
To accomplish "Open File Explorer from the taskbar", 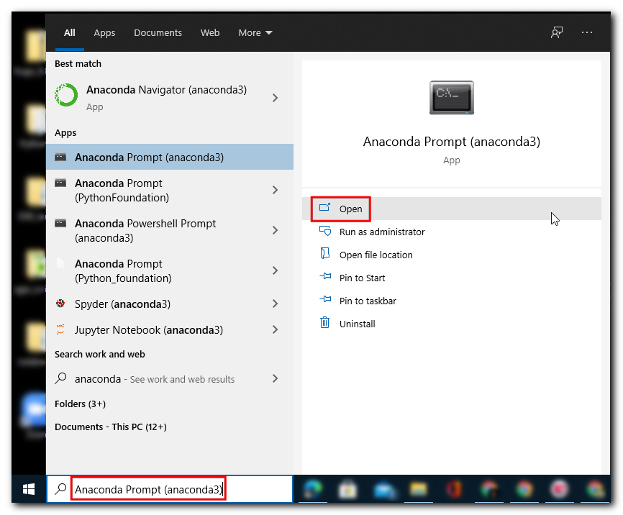I will click(418, 489).
